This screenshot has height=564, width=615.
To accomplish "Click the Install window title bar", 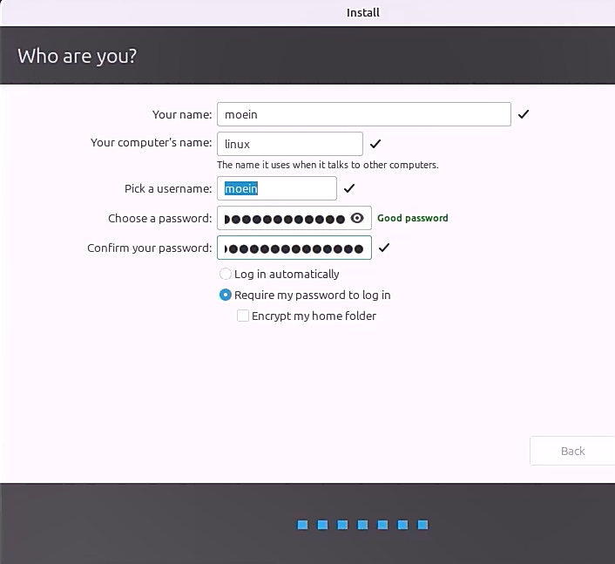I will click(362, 12).
